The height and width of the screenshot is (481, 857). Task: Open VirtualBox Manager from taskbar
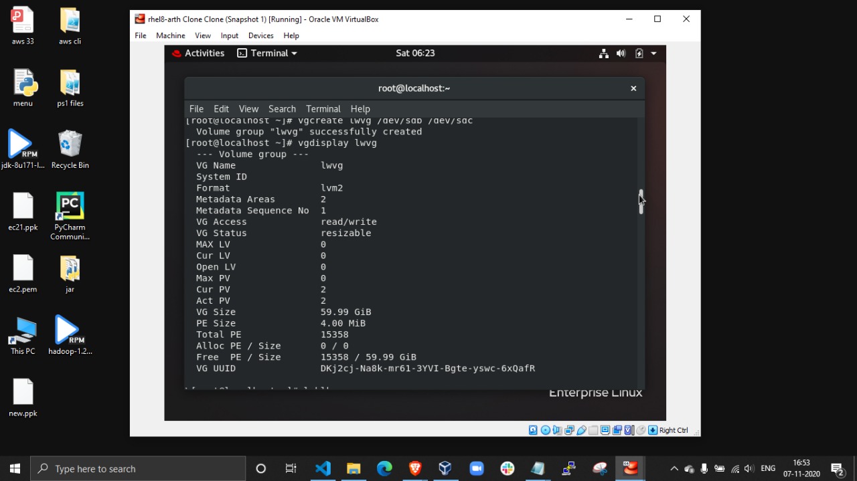pyautogui.click(x=445, y=468)
